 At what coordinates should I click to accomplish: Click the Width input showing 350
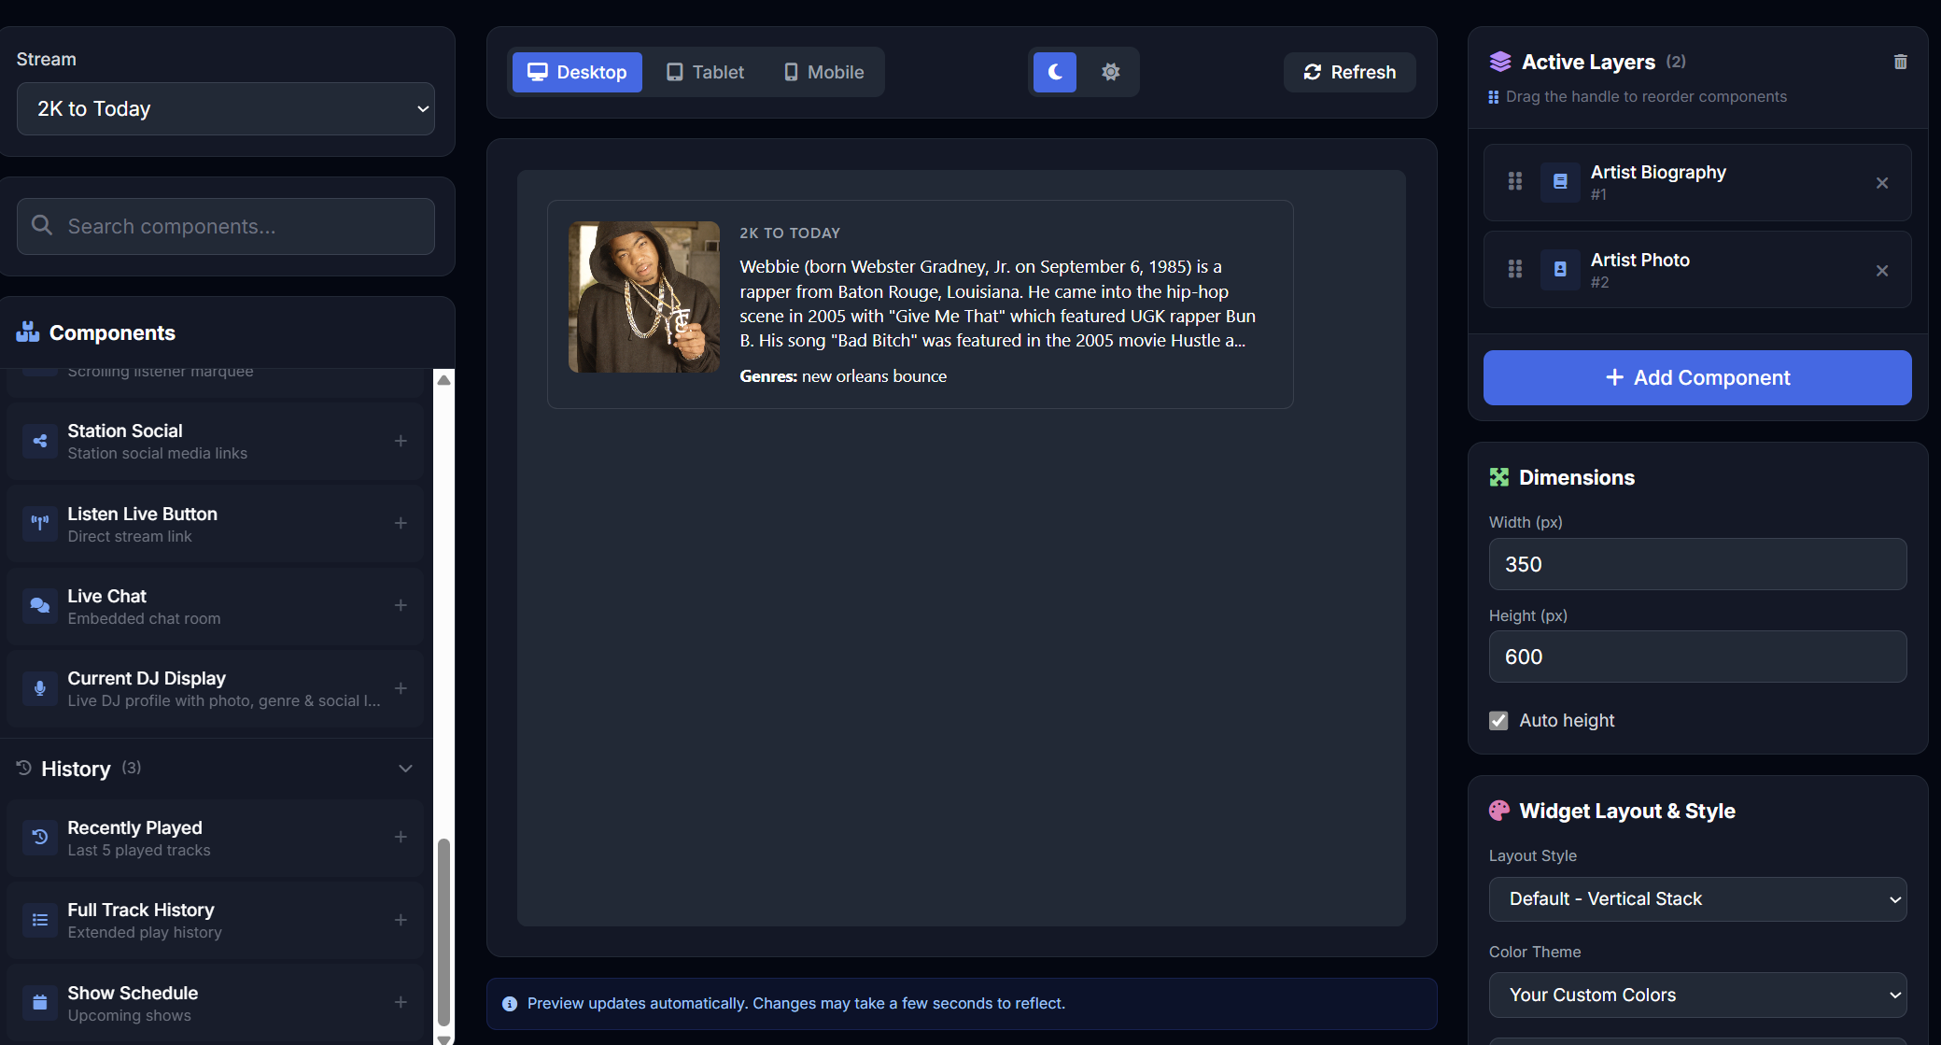pyautogui.click(x=1696, y=564)
